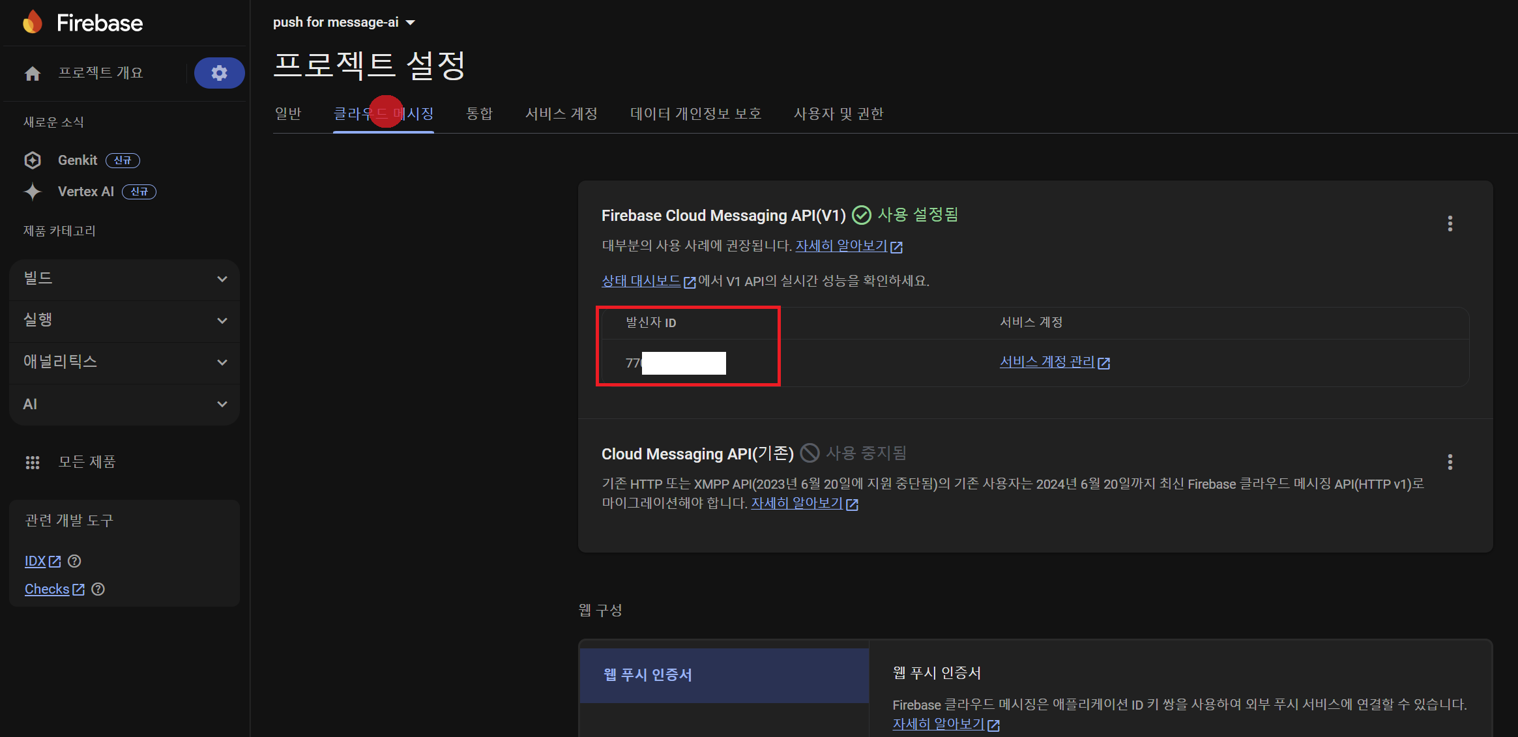This screenshot has height=737, width=1518.
Task: Open the 'push for message-ai' project dropdown
Action: coord(344,22)
